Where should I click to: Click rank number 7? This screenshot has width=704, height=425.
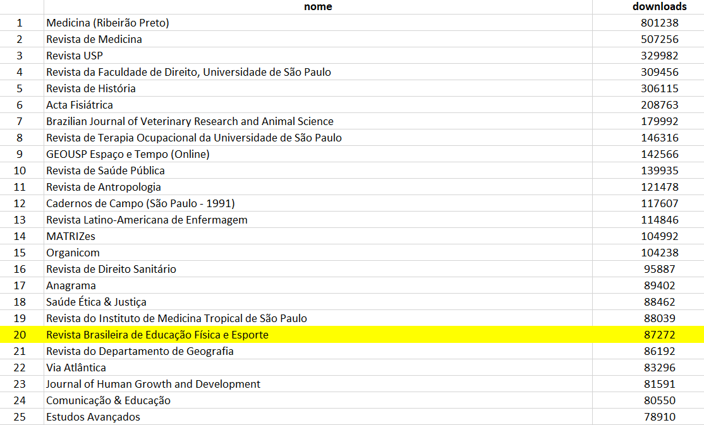tap(20, 121)
